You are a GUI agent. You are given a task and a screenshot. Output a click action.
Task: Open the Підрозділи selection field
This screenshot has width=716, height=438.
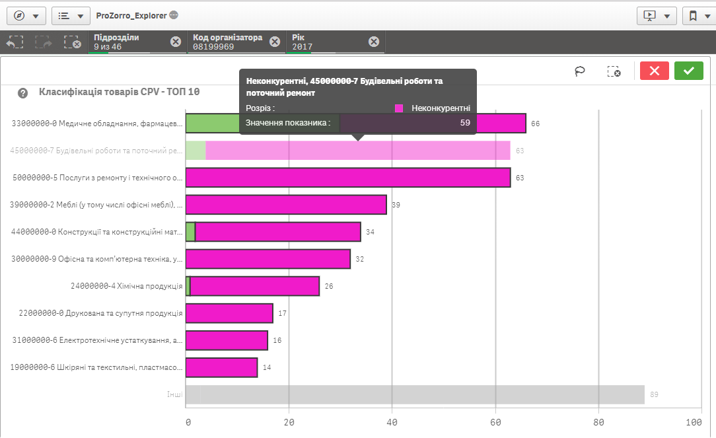pos(129,42)
